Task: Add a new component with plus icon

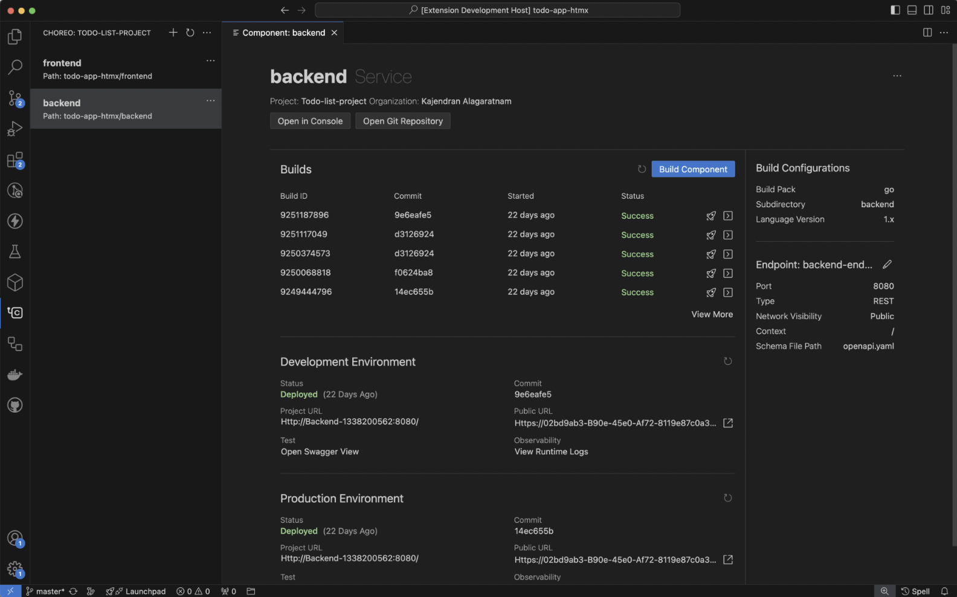Action: click(x=173, y=33)
